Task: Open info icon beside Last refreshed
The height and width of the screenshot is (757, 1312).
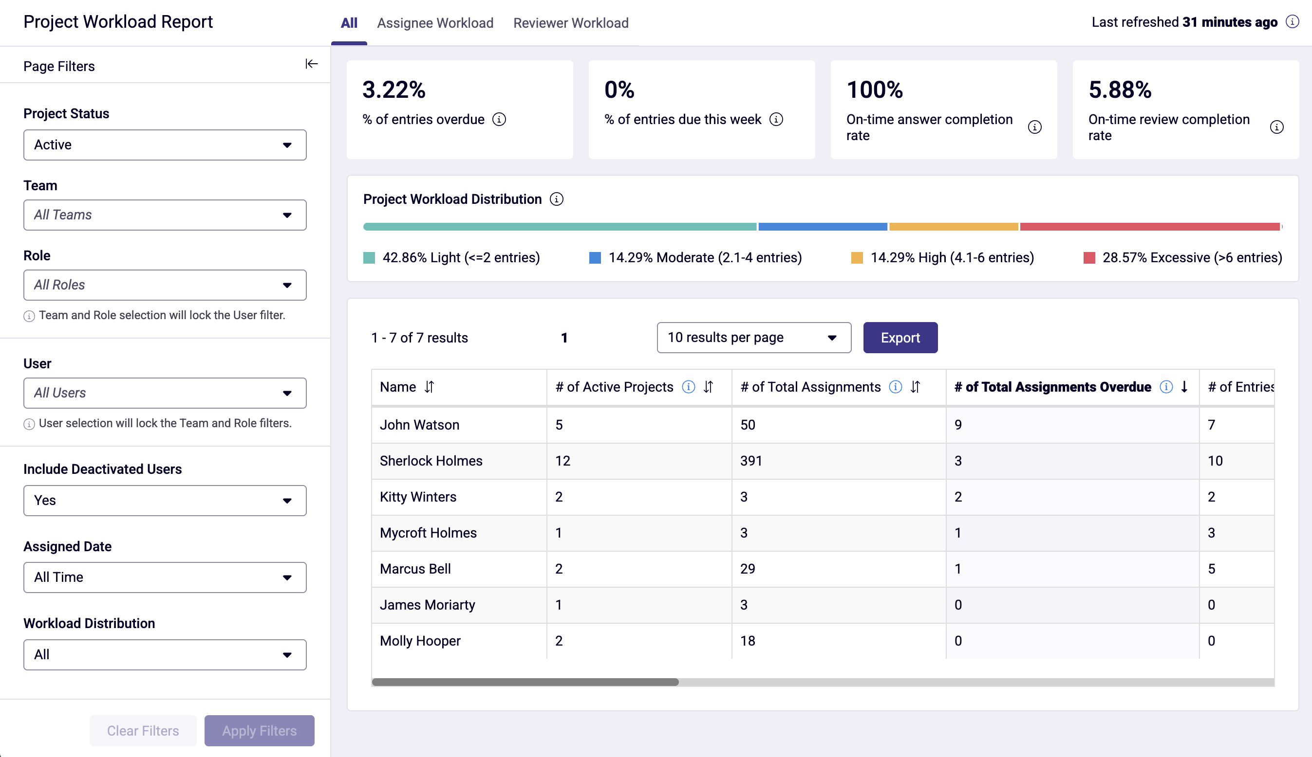Action: (1292, 22)
